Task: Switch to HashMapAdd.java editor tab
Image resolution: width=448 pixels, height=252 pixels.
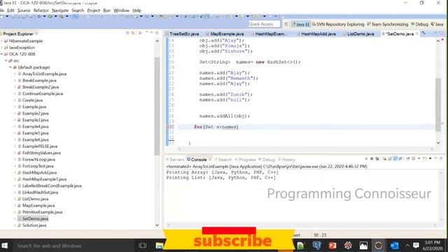Action: coord(316,34)
